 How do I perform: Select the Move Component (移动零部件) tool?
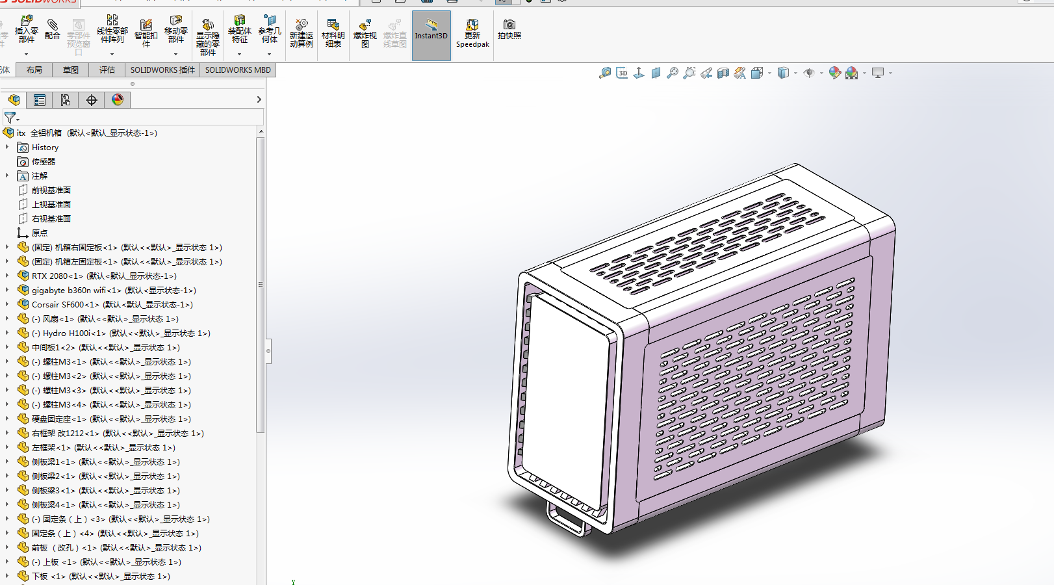[x=175, y=30]
